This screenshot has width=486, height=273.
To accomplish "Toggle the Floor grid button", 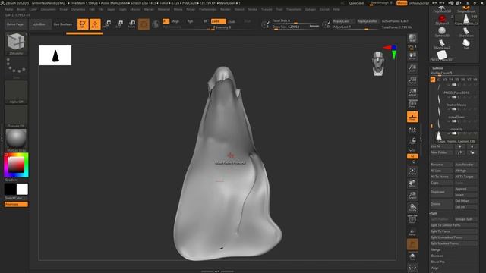I will coord(412,117).
